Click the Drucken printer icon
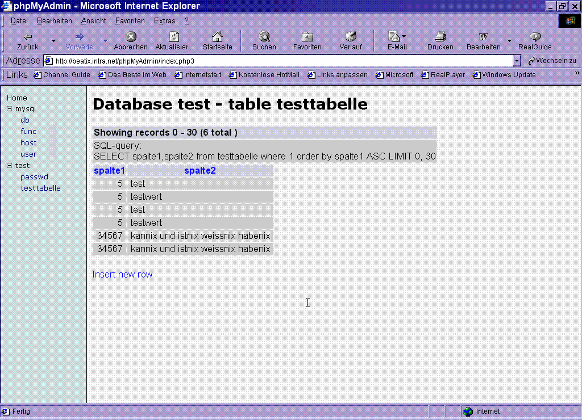Screen dimensions: 582x420 [440, 37]
